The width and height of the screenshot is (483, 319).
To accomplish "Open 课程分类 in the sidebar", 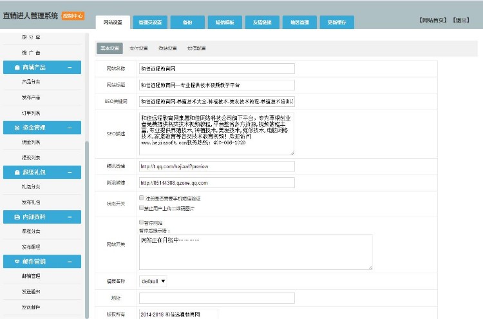I will [31, 231].
